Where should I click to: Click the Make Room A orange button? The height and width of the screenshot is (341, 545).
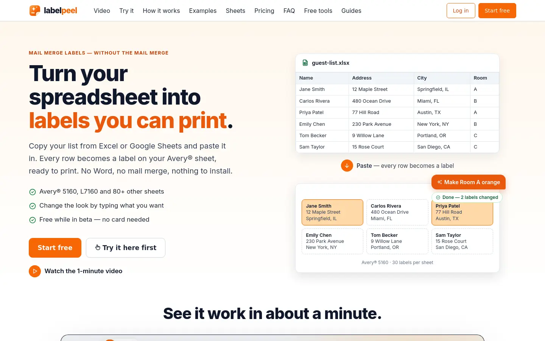click(x=469, y=182)
